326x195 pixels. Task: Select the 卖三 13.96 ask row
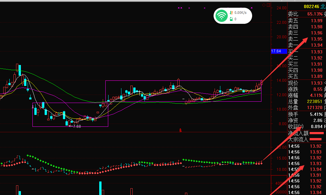pyautogui.click(x=305, y=33)
